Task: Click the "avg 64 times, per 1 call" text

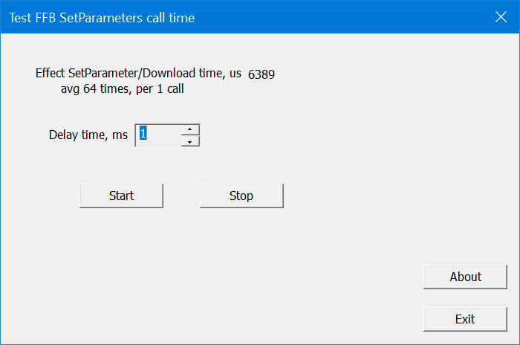Action: tap(122, 90)
